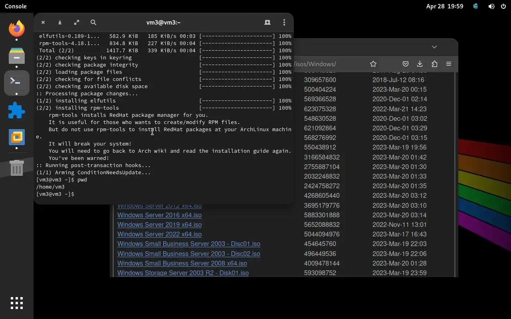Viewport: 511px width, 319px height.
Task: Bookmark this page with star icon in Firefox
Action: (373, 64)
